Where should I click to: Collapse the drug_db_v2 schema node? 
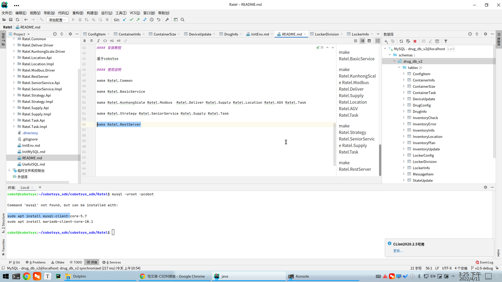coord(394,61)
